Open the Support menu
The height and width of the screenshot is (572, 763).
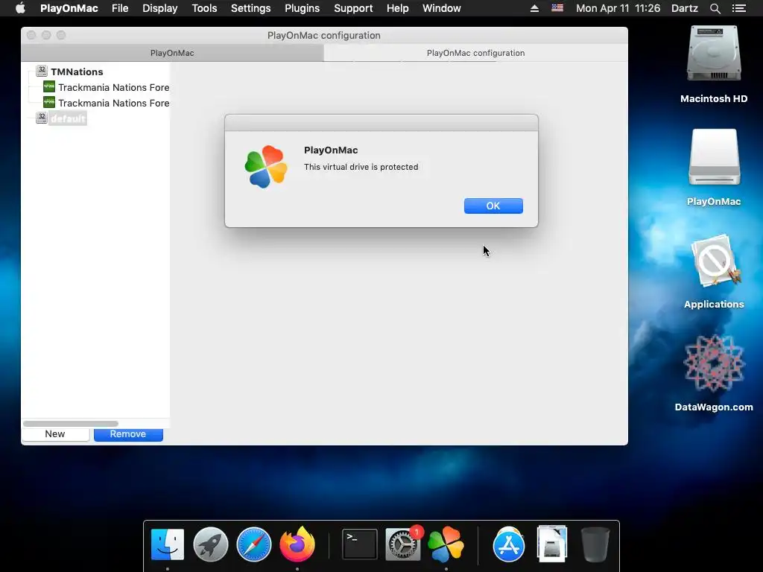[353, 8]
